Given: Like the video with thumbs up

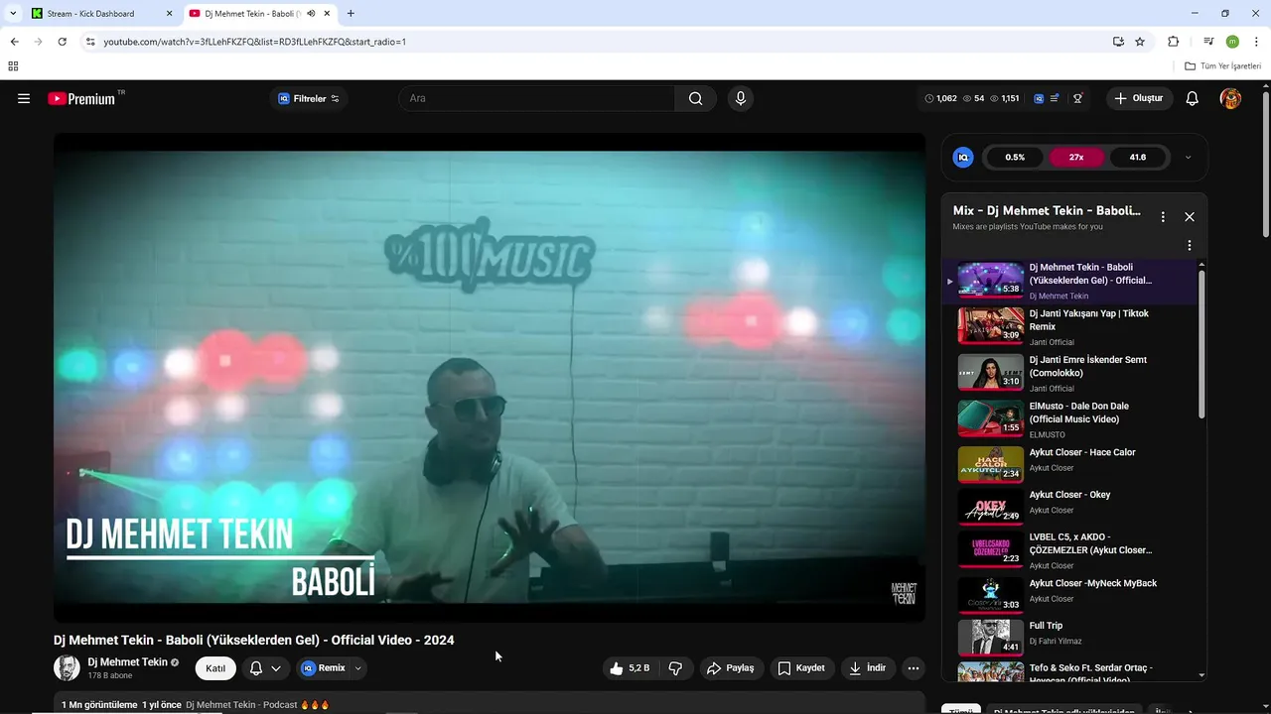Looking at the screenshot, I should pos(630,668).
